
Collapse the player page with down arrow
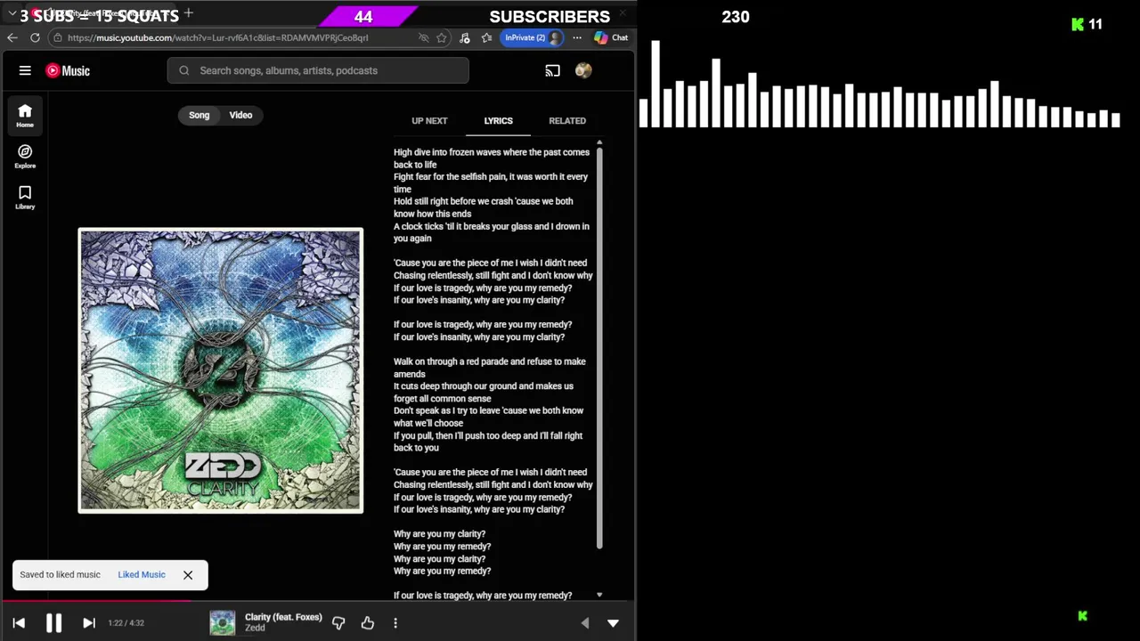tap(613, 623)
